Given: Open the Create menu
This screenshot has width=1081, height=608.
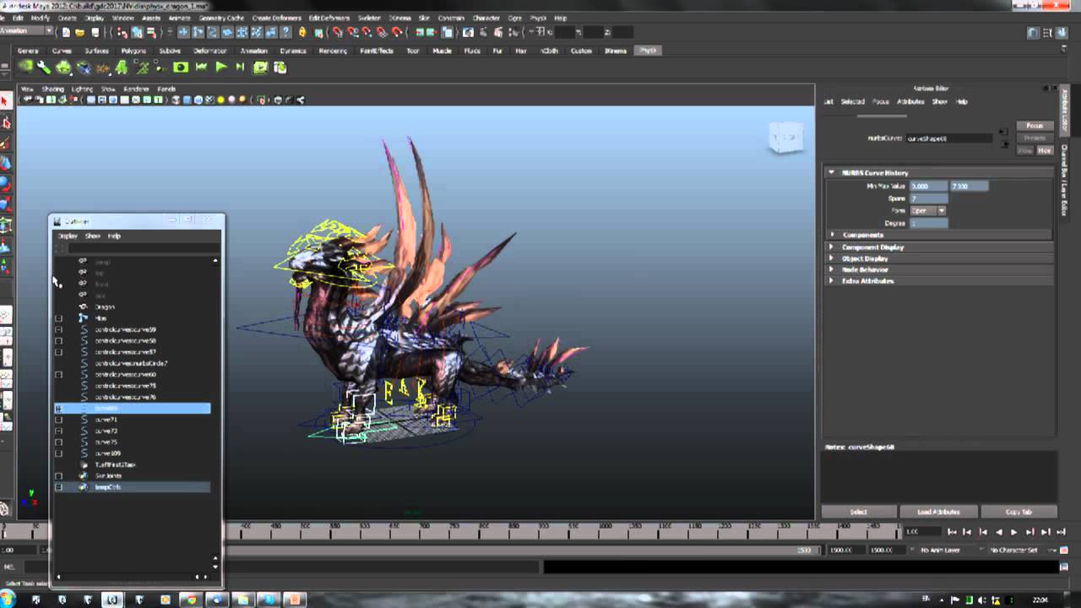Looking at the screenshot, I should point(67,18).
